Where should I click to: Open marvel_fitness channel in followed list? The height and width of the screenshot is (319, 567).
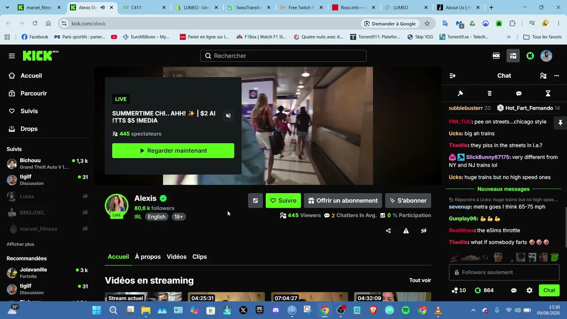(x=47, y=229)
